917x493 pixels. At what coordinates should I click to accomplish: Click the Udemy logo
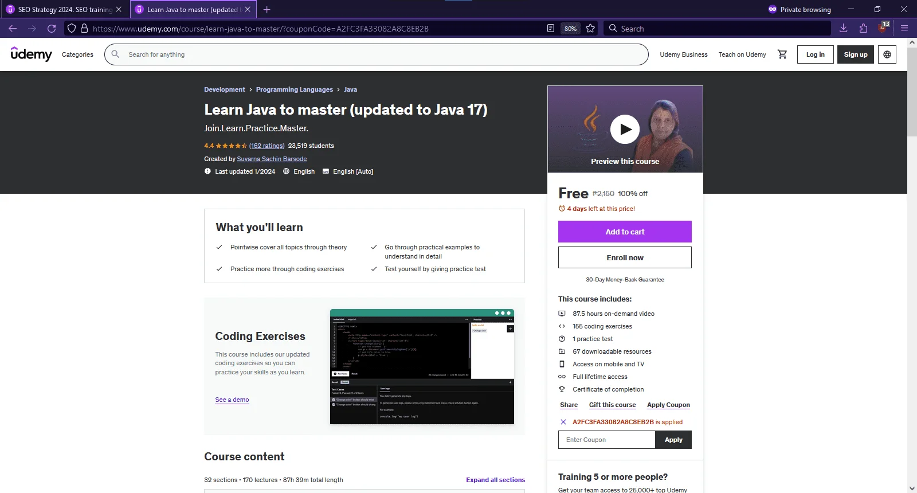tap(32, 54)
